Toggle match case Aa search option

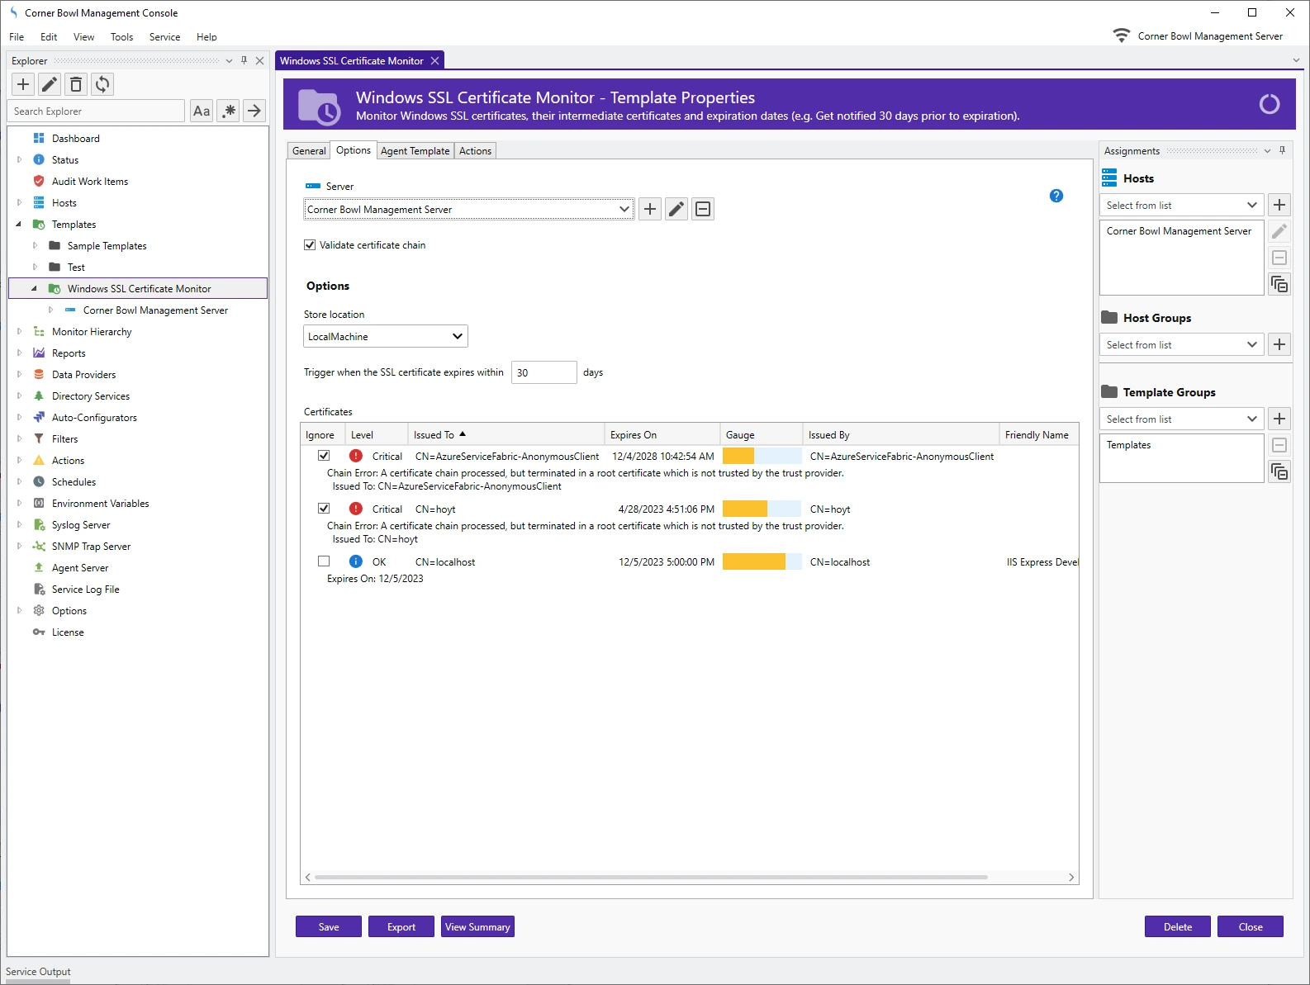(x=202, y=111)
